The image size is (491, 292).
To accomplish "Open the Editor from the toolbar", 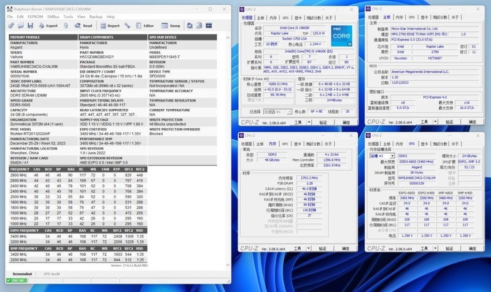I will (x=145, y=26).
